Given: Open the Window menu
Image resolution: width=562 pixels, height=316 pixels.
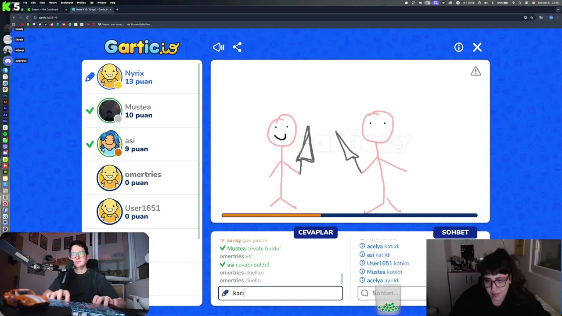Looking at the screenshot, I should (x=101, y=3).
